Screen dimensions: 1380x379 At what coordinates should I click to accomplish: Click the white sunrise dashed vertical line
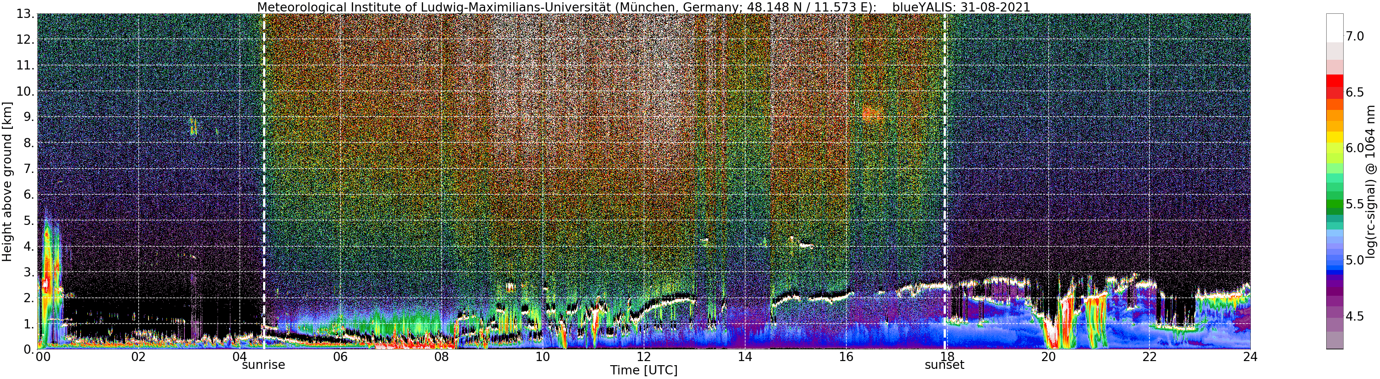[x=264, y=181]
